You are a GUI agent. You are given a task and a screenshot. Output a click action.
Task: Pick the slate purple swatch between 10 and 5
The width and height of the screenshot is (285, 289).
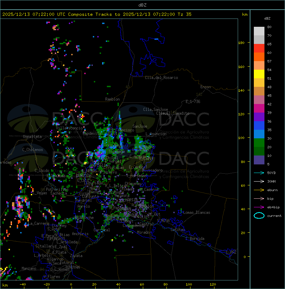click(259, 160)
